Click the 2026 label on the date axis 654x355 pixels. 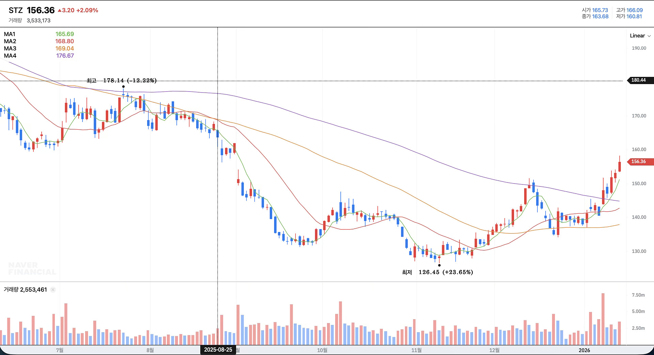pos(584,350)
